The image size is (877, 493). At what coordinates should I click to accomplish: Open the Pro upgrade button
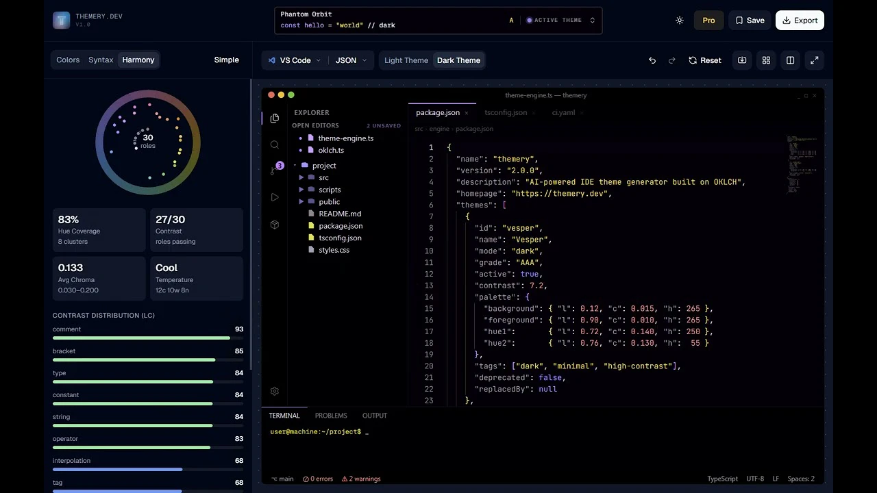click(708, 21)
